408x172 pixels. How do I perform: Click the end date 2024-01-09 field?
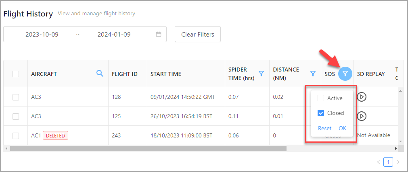coord(114,34)
